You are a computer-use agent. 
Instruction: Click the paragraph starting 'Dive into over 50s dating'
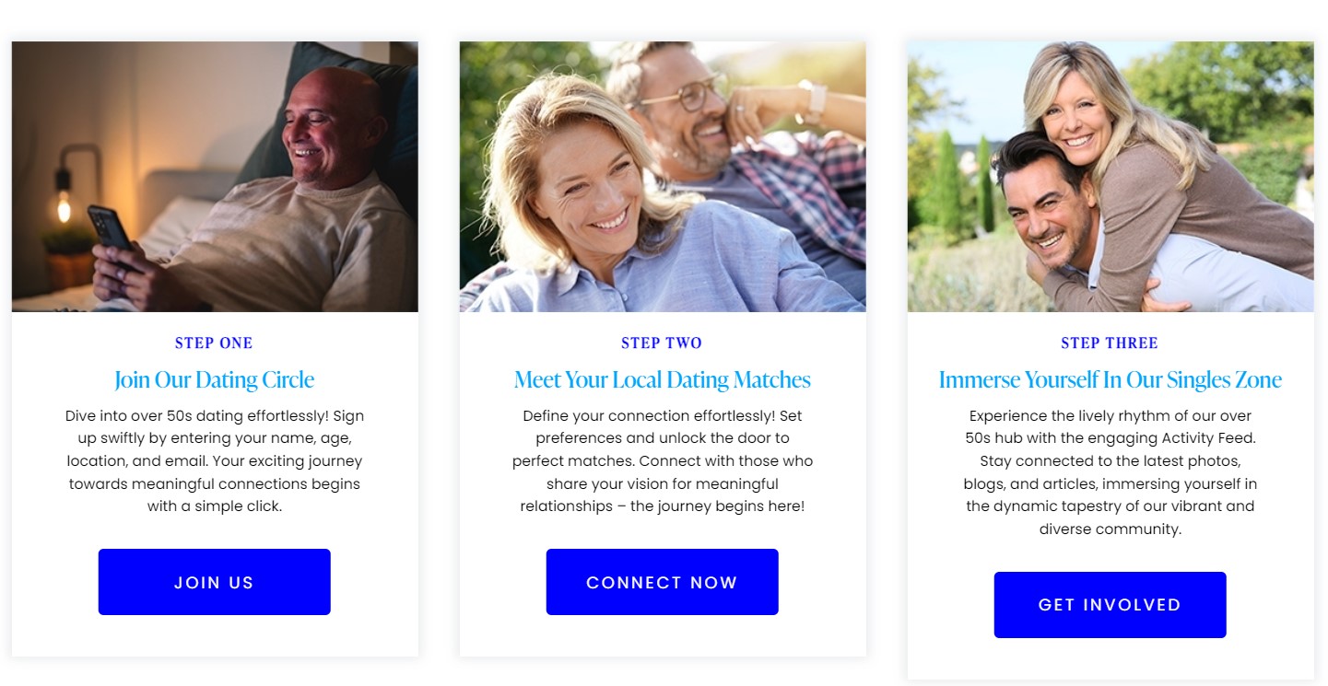tap(215, 461)
